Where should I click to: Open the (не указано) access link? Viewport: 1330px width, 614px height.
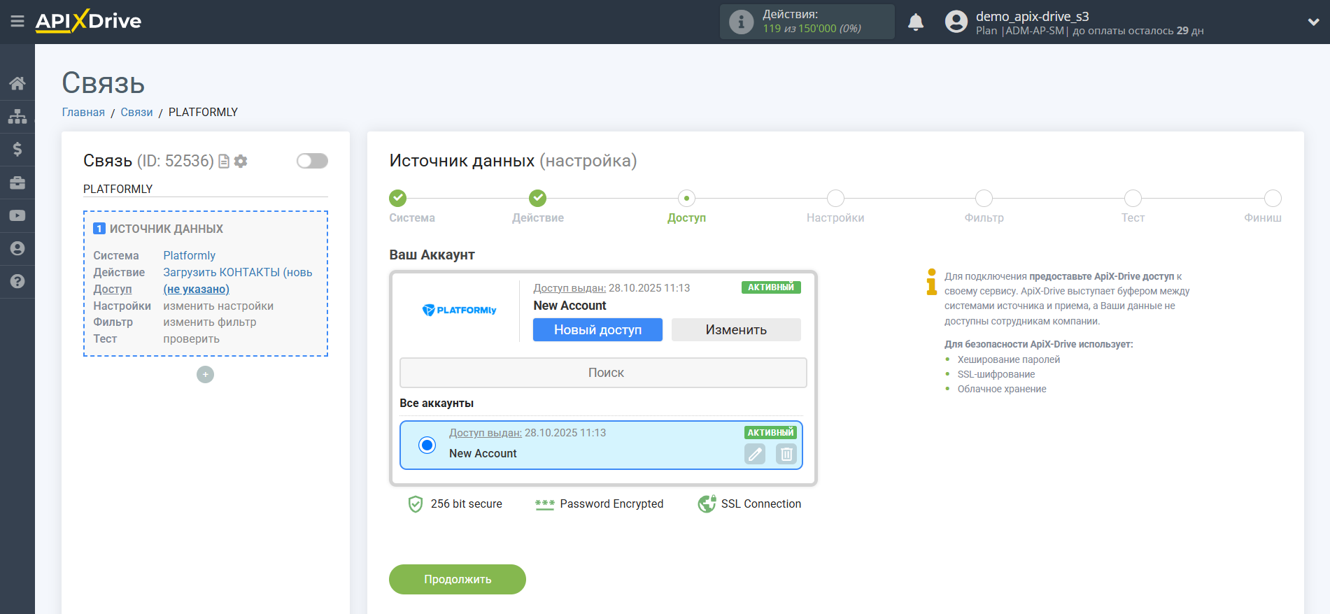click(196, 289)
